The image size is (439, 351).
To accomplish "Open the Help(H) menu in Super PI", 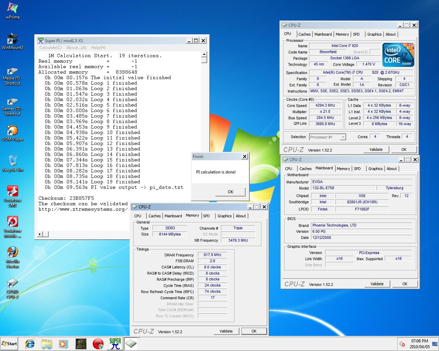I will coord(98,48).
